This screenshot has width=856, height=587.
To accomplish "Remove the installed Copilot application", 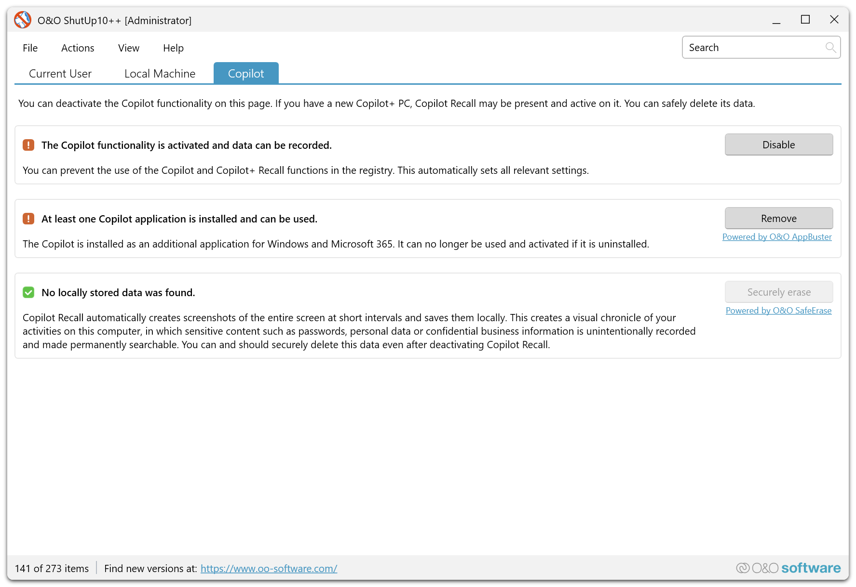I will point(778,218).
